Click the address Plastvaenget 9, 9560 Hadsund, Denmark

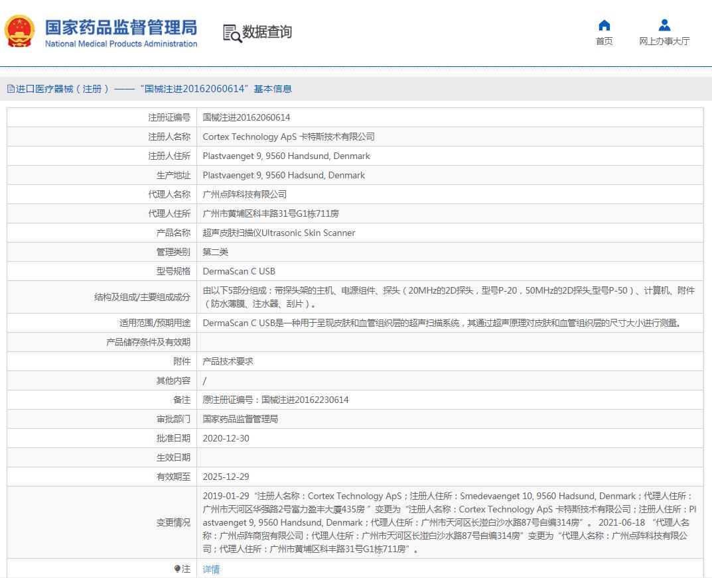[284, 175]
